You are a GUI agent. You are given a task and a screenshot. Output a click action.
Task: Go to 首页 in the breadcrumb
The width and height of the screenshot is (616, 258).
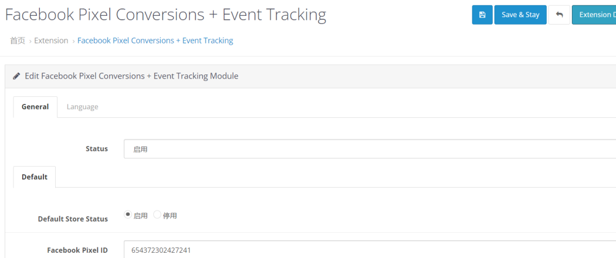(x=18, y=40)
